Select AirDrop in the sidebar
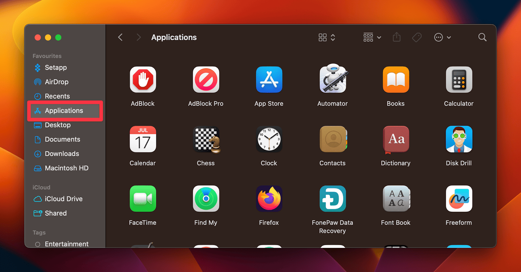Screen dimensions: 521x272 point(65,82)
